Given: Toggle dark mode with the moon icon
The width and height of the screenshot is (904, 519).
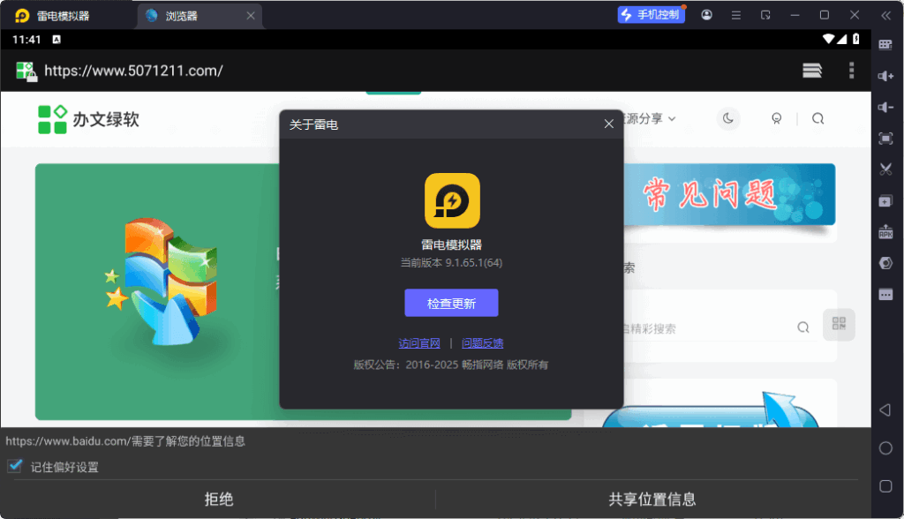Looking at the screenshot, I should coord(728,118).
